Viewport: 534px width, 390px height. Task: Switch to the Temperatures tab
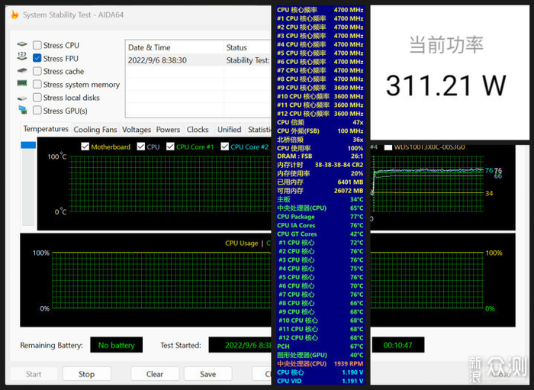point(46,129)
